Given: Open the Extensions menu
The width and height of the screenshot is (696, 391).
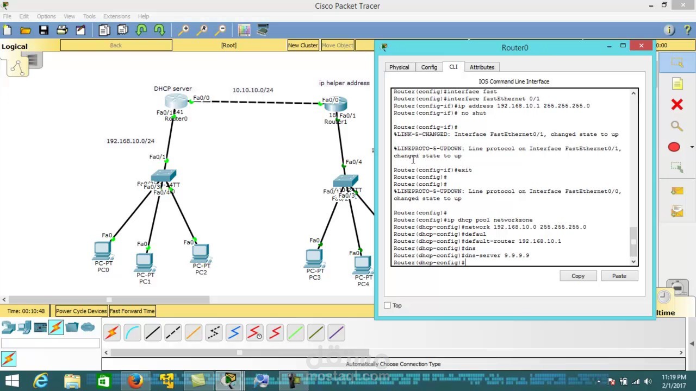Looking at the screenshot, I should [116, 16].
